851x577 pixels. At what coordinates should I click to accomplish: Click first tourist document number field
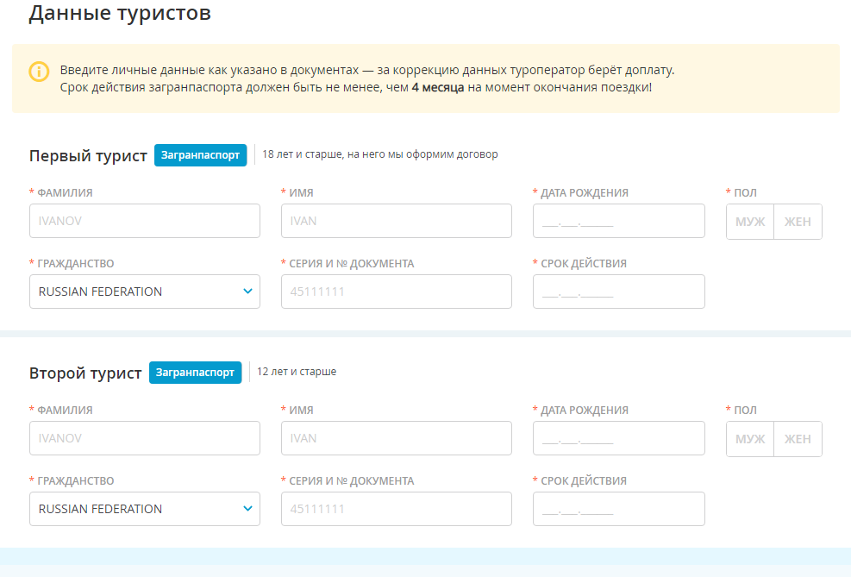pos(397,292)
